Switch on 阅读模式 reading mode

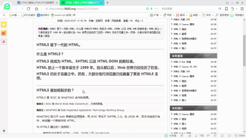(238, 15)
